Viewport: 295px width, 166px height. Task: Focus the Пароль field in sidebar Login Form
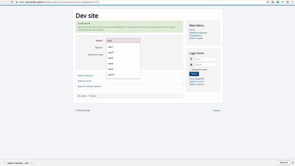[x=205, y=65]
